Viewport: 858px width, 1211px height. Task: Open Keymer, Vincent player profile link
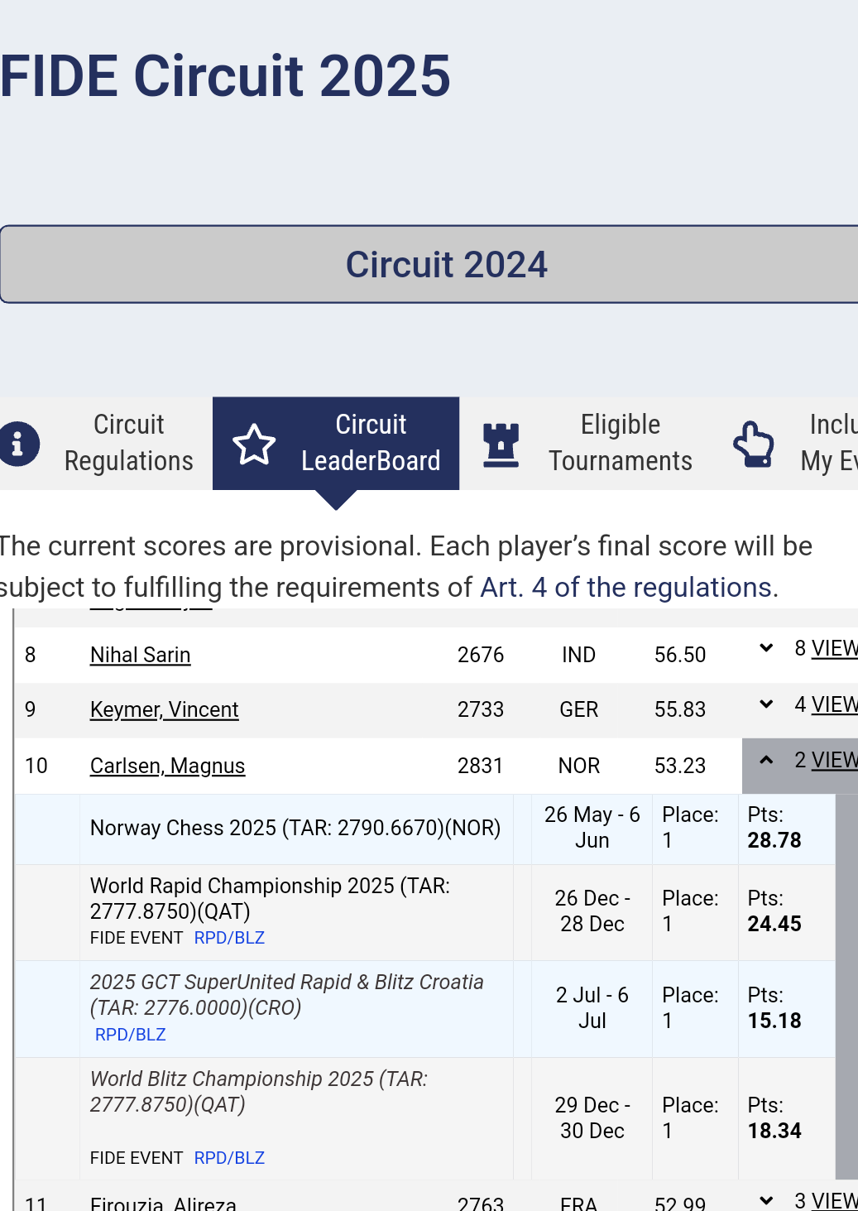pyautogui.click(x=164, y=709)
